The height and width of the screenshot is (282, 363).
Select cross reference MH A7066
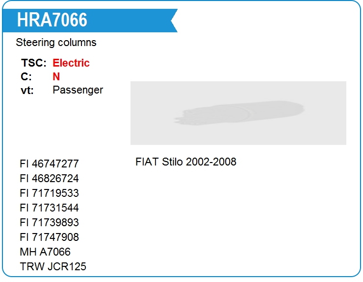pos(45,252)
